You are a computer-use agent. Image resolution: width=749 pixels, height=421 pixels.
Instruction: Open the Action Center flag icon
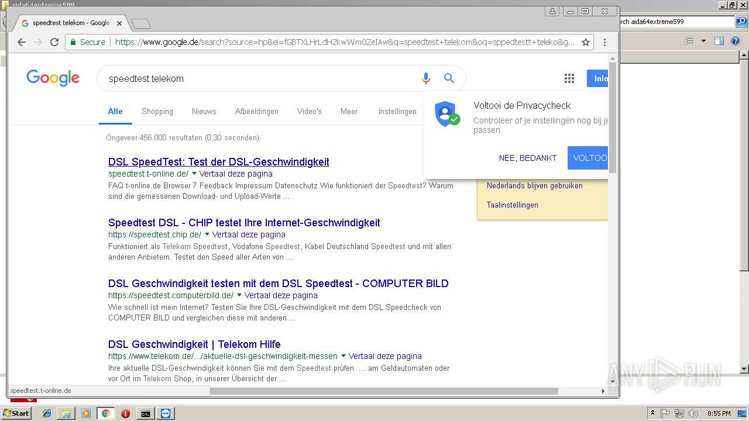point(665,413)
